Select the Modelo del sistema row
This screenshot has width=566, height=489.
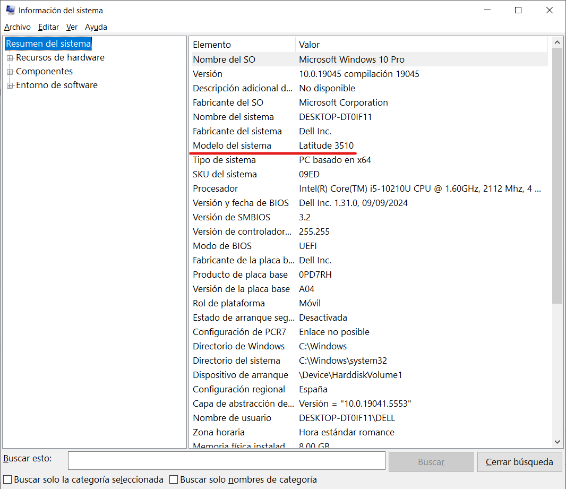pyautogui.click(x=369, y=145)
